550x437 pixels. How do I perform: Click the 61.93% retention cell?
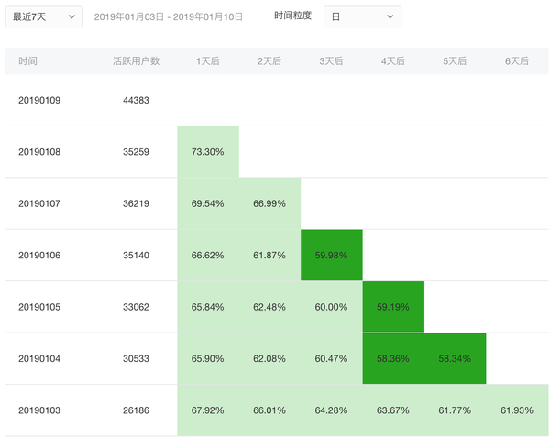[517, 410]
